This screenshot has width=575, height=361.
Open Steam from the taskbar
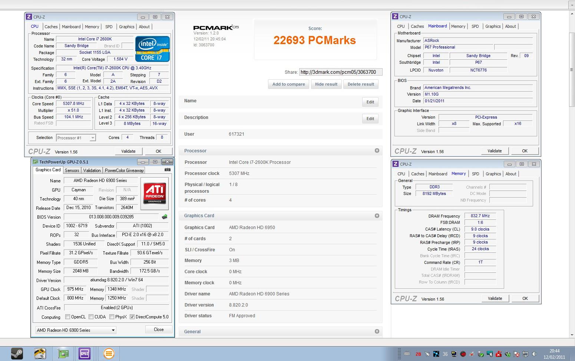click(17, 354)
